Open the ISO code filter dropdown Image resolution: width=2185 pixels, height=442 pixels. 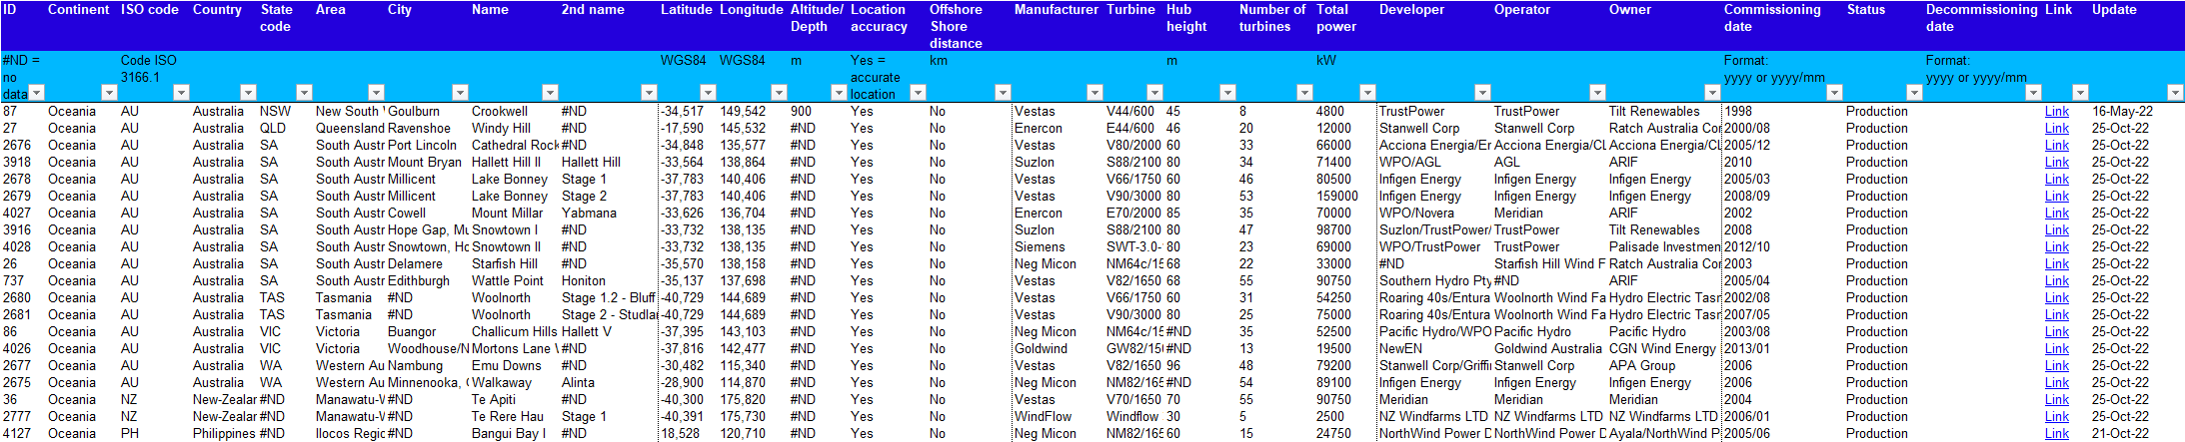(x=181, y=93)
